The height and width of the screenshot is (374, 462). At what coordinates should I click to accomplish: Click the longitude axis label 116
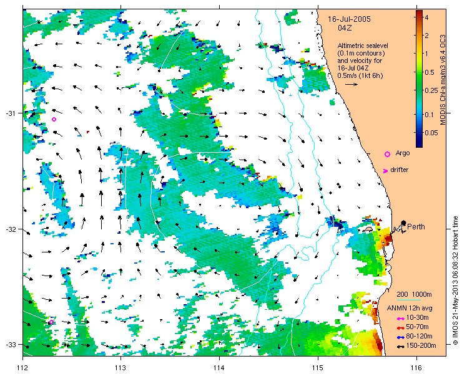pyautogui.click(x=416, y=368)
